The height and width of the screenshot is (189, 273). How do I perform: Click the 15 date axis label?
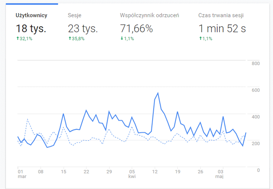tap(63, 172)
